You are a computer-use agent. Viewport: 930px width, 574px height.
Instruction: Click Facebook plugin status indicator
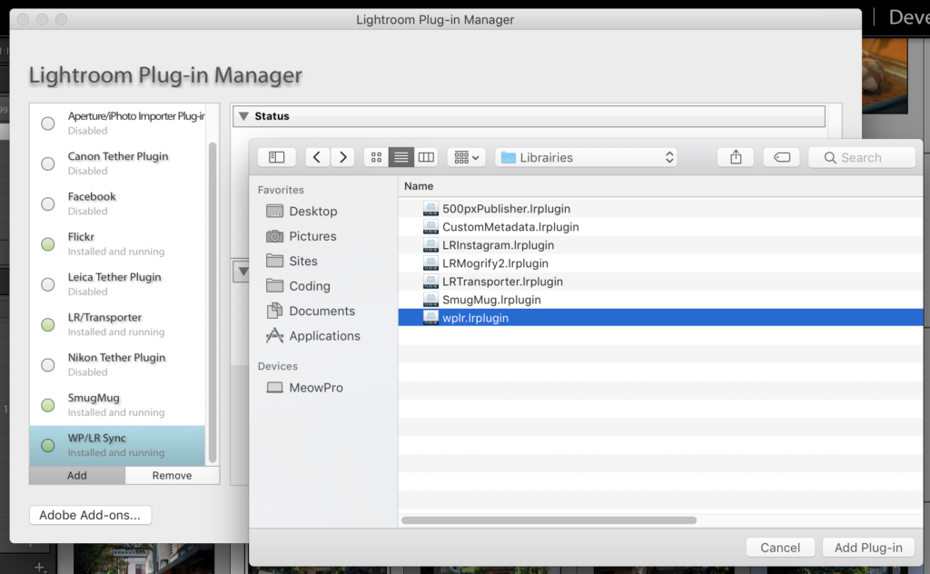tap(48, 204)
